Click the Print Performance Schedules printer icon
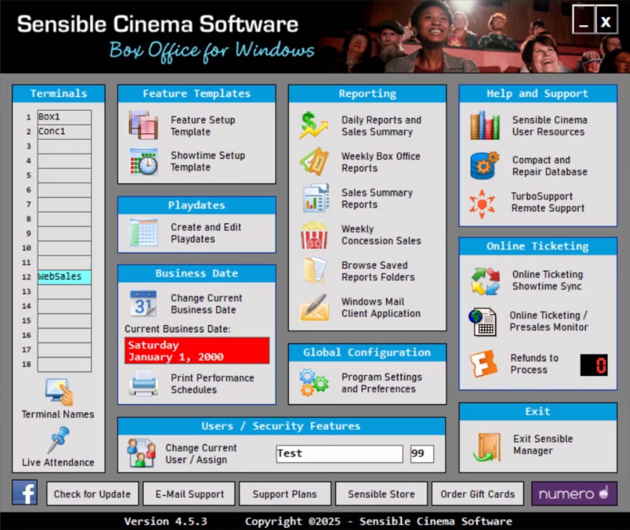The width and height of the screenshot is (630, 530). (143, 383)
